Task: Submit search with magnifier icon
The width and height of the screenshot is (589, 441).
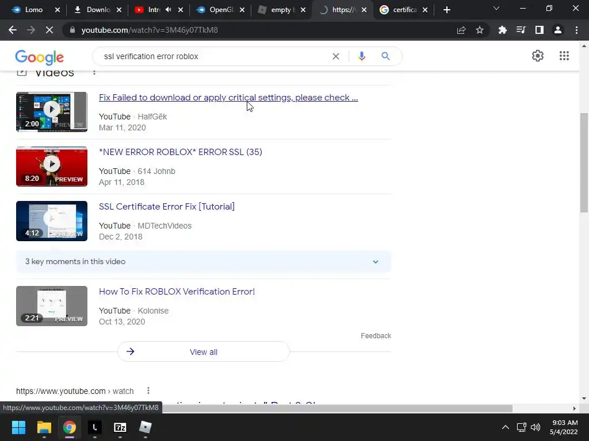Action: 385,56
